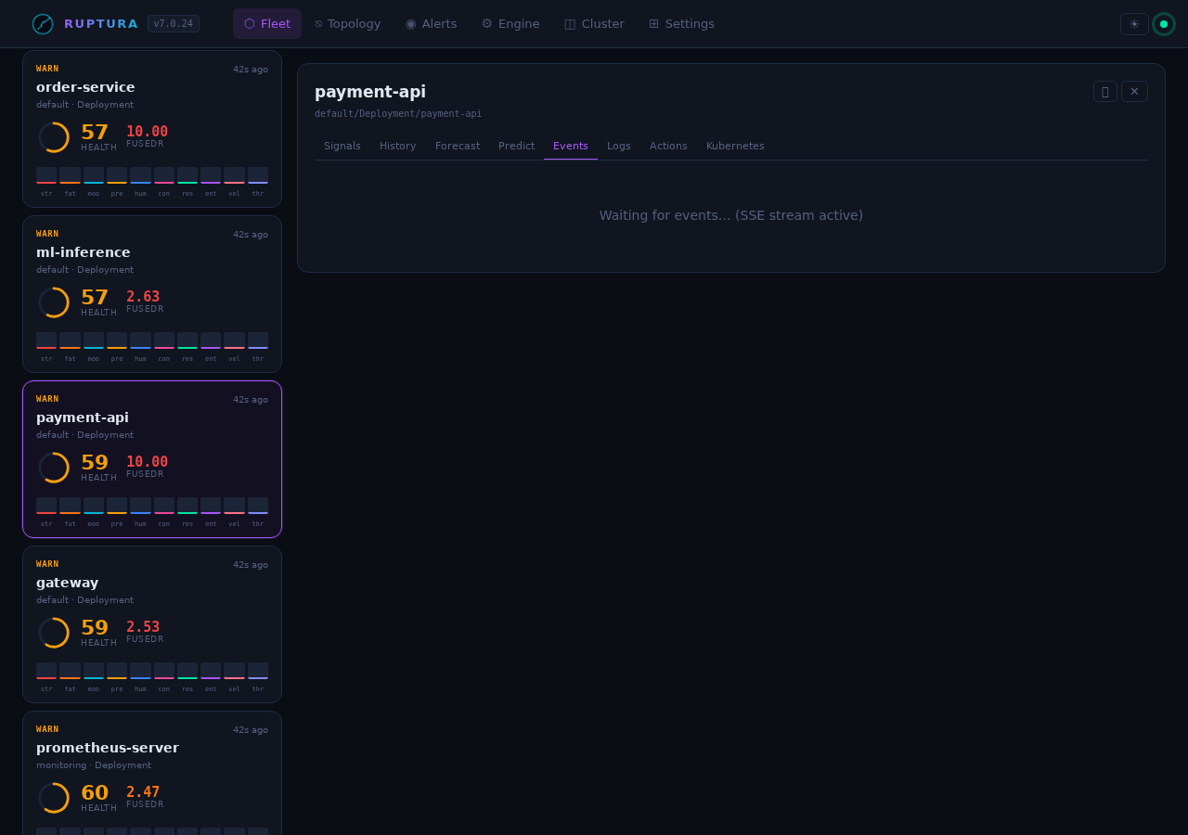Screen dimensions: 1188x835
Task: Click the 2.63 FUSEDR value on ml-inference
Action: click(x=143, y=297)
